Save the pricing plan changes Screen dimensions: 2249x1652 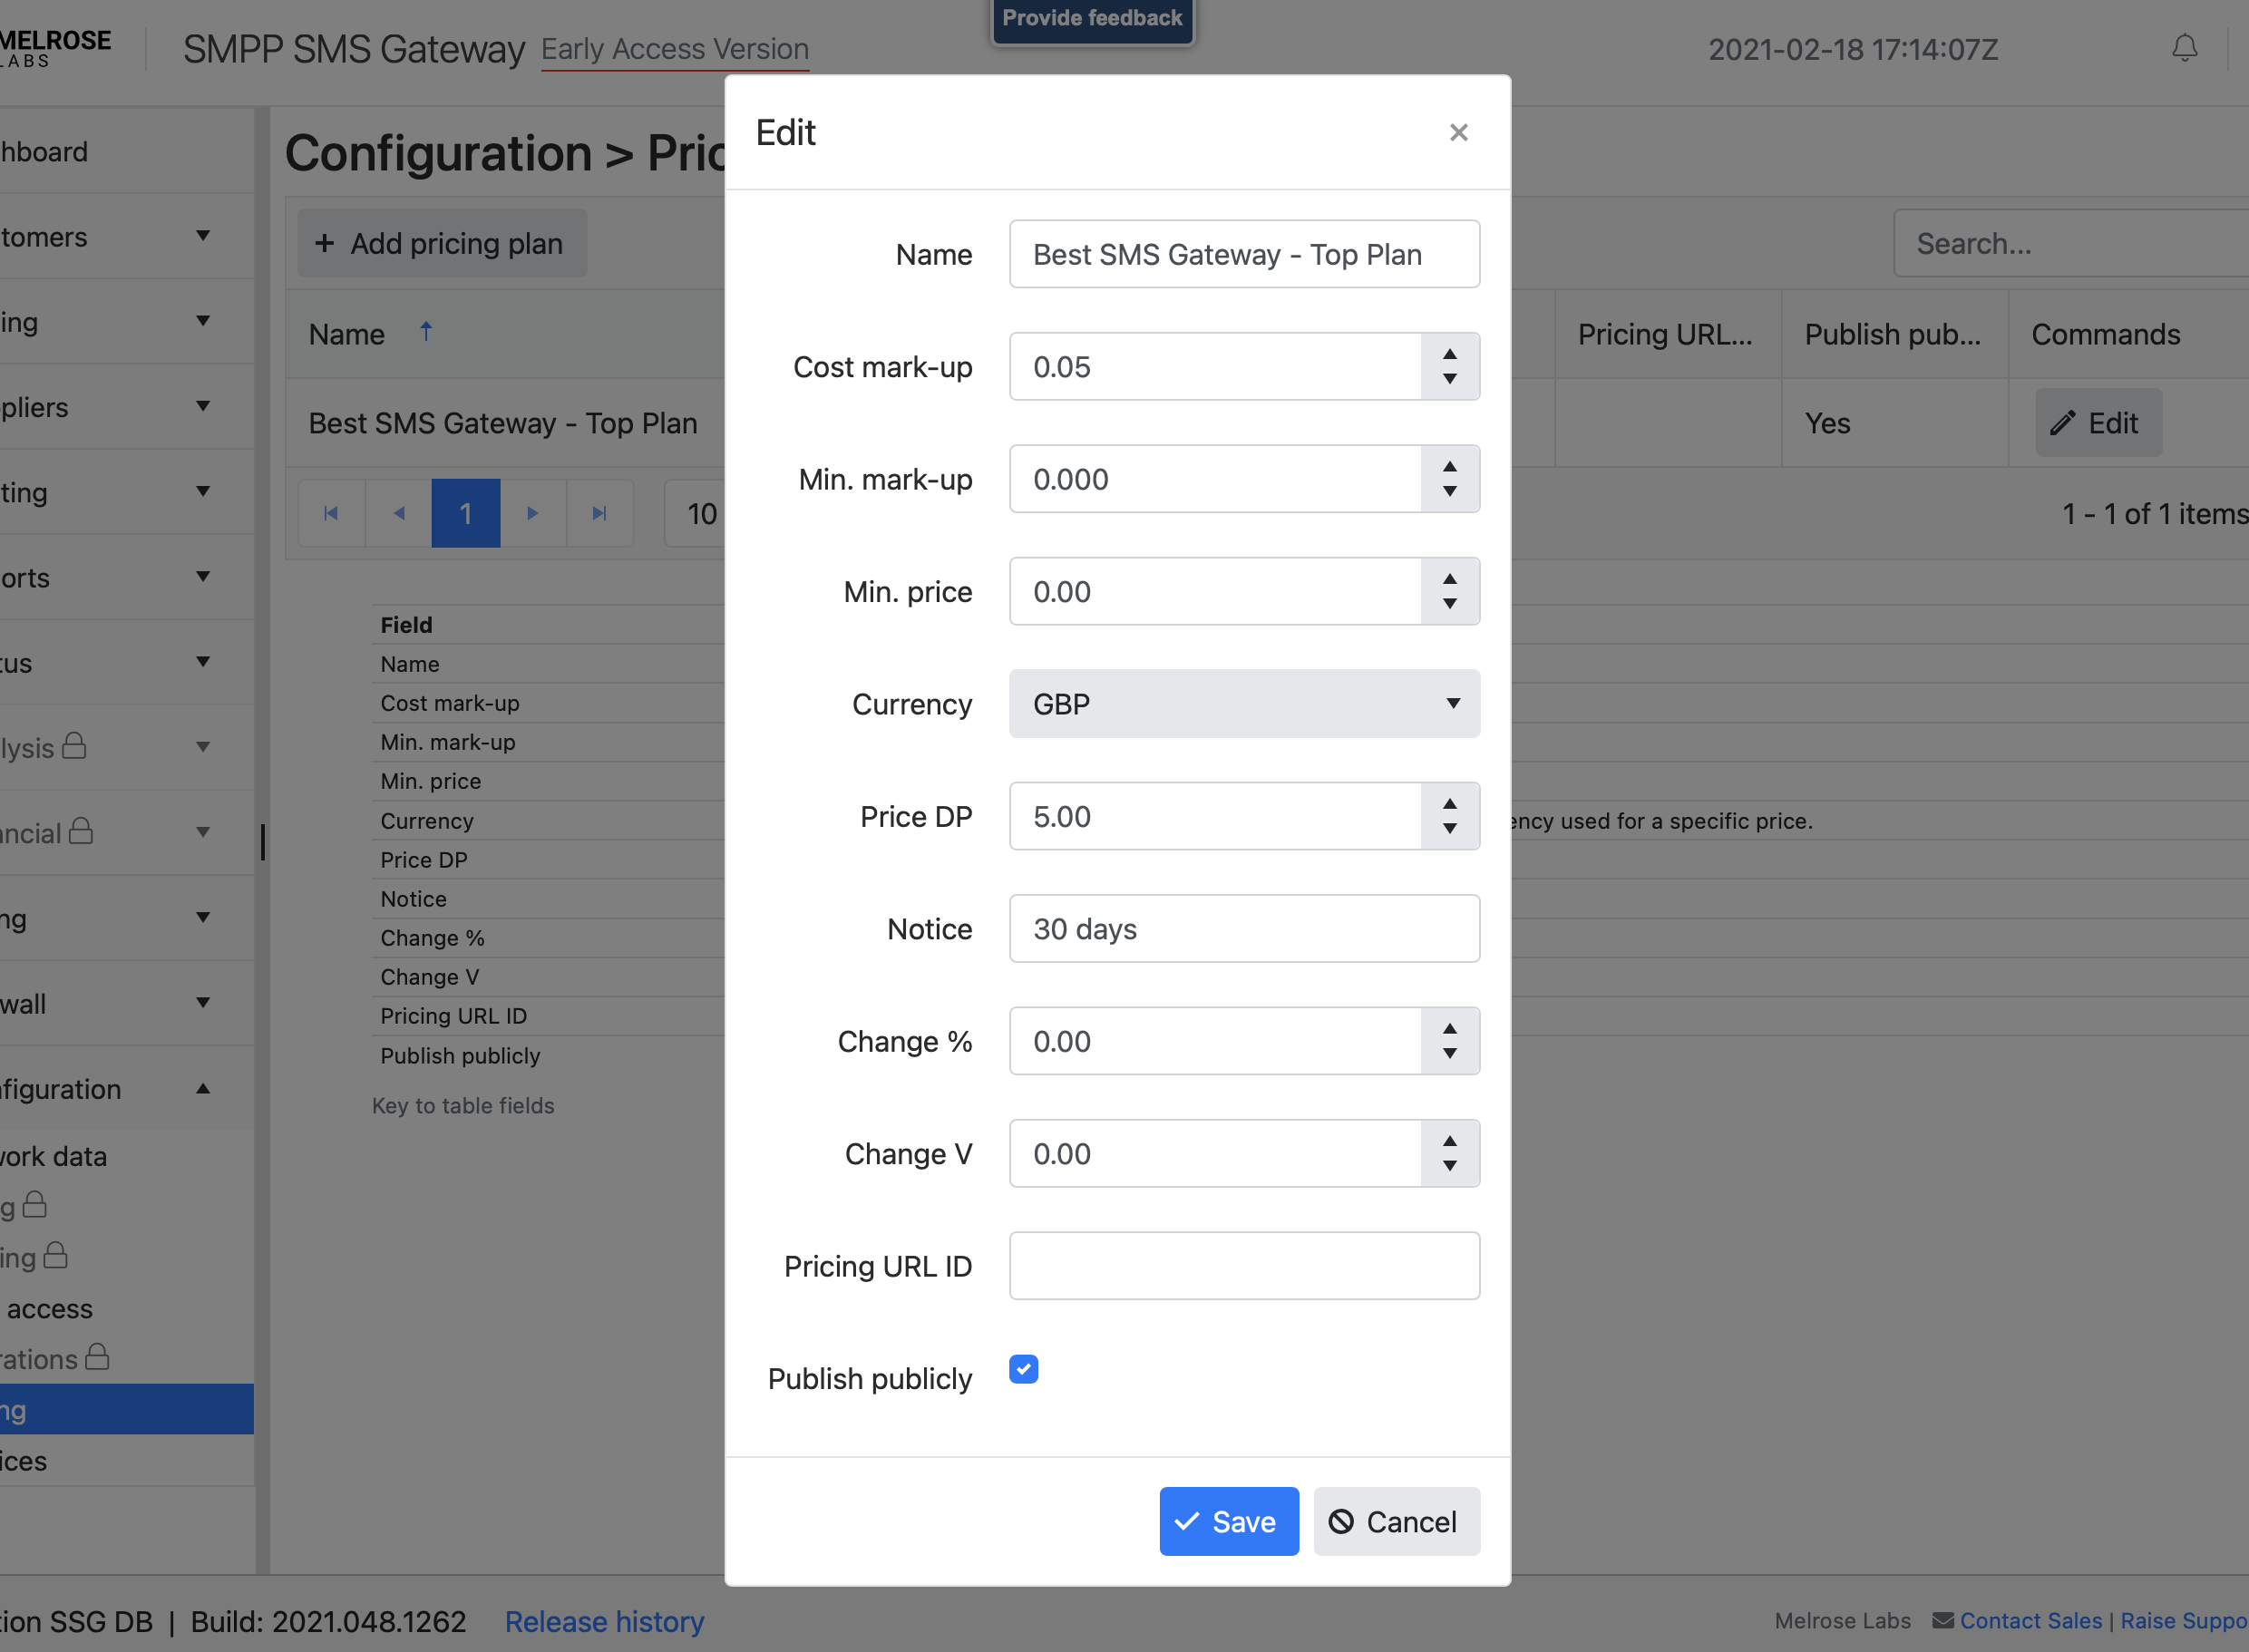1228,1521
